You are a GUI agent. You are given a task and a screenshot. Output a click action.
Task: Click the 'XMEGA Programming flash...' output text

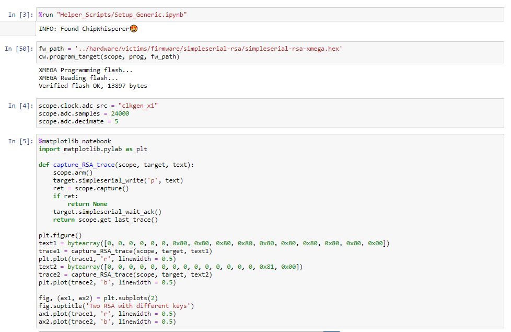pyautogui.click(x=85, y=70)
